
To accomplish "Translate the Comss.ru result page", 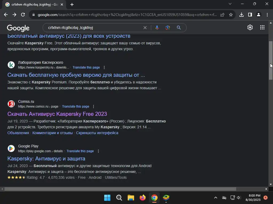I will (x=75, y=106).
